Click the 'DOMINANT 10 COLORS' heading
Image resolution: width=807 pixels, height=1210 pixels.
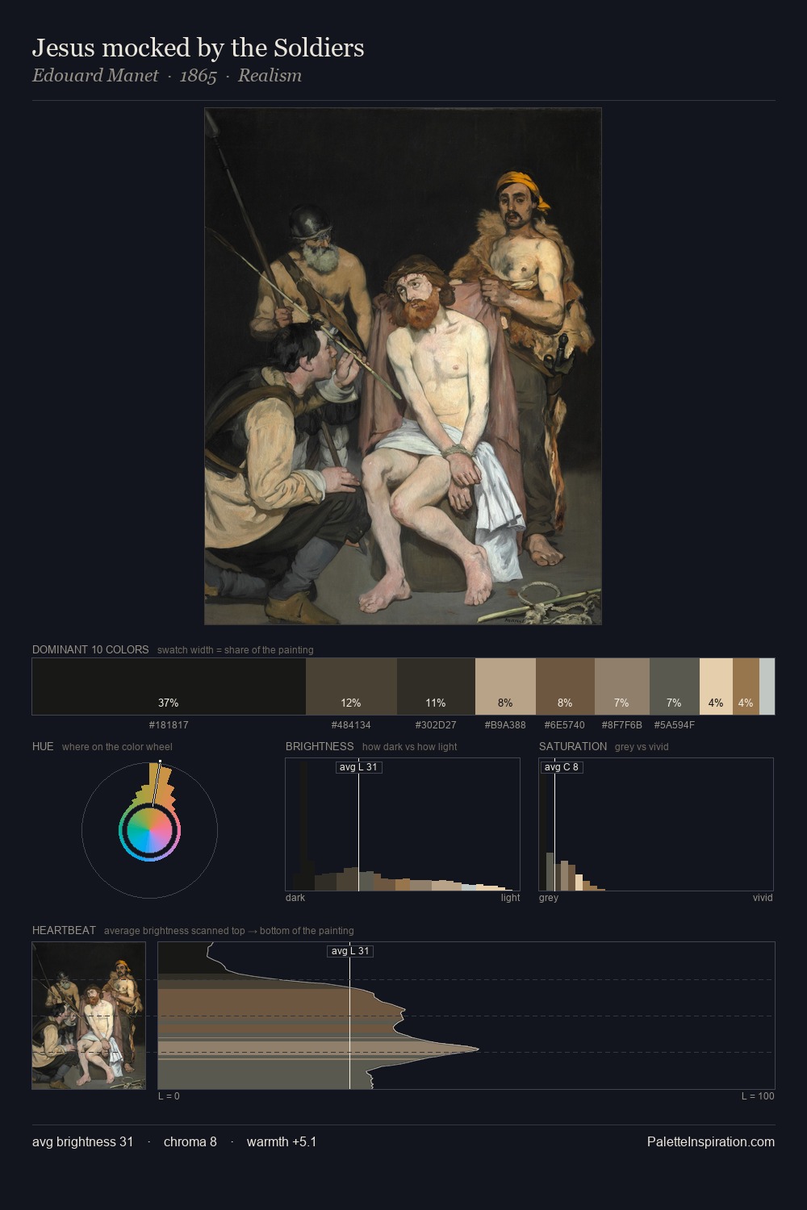pyautogui.click(x=90, y=649)
